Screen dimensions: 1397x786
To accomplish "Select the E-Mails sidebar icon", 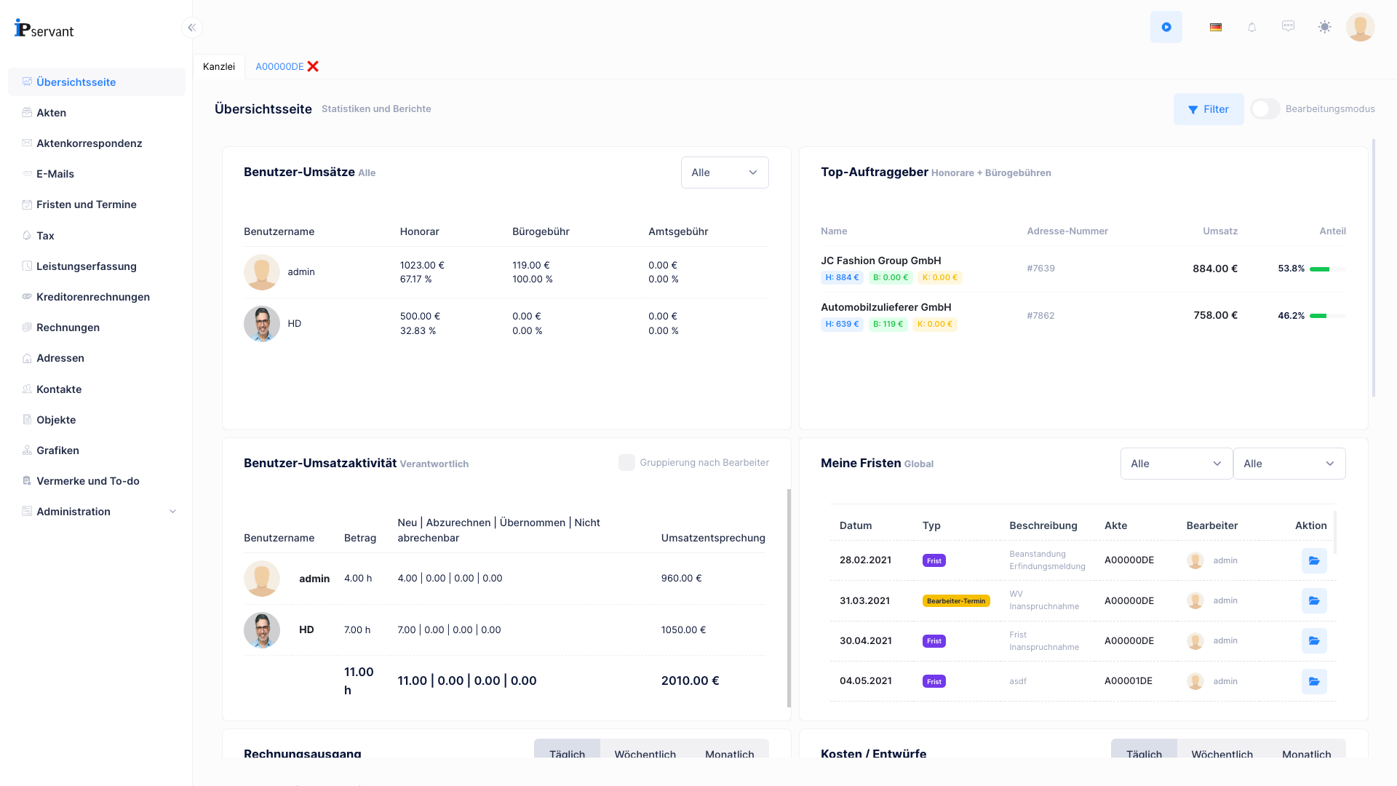I will point(26,173).
